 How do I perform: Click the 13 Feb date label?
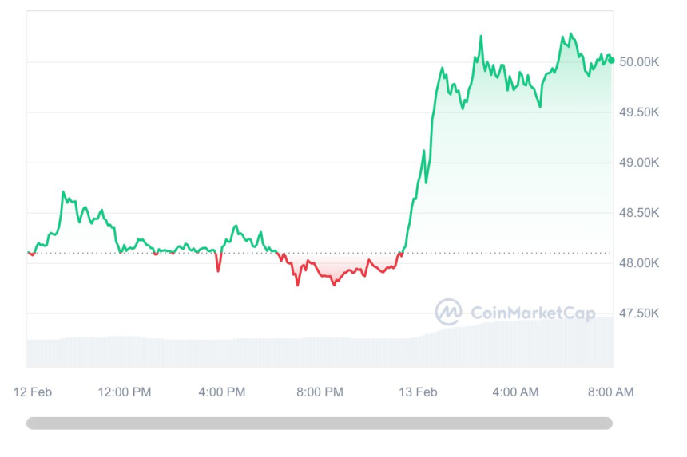[418, 392]
